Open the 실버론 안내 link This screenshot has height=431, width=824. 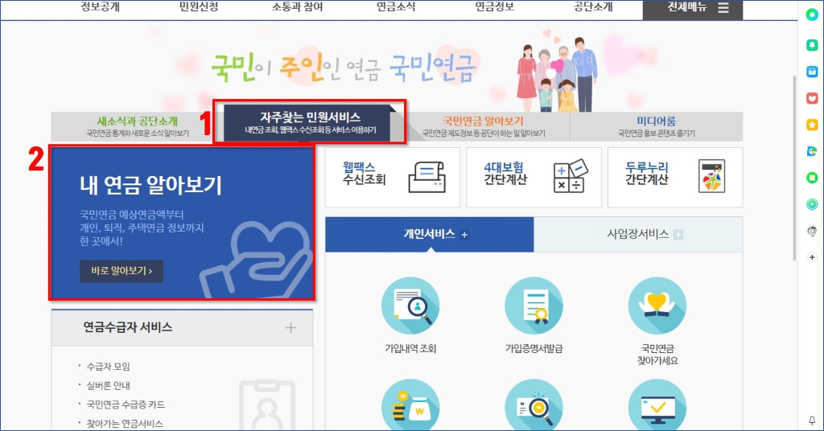[109, 385]
